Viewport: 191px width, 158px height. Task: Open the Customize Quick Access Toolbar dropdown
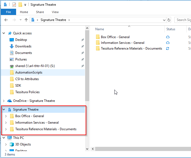25,5
